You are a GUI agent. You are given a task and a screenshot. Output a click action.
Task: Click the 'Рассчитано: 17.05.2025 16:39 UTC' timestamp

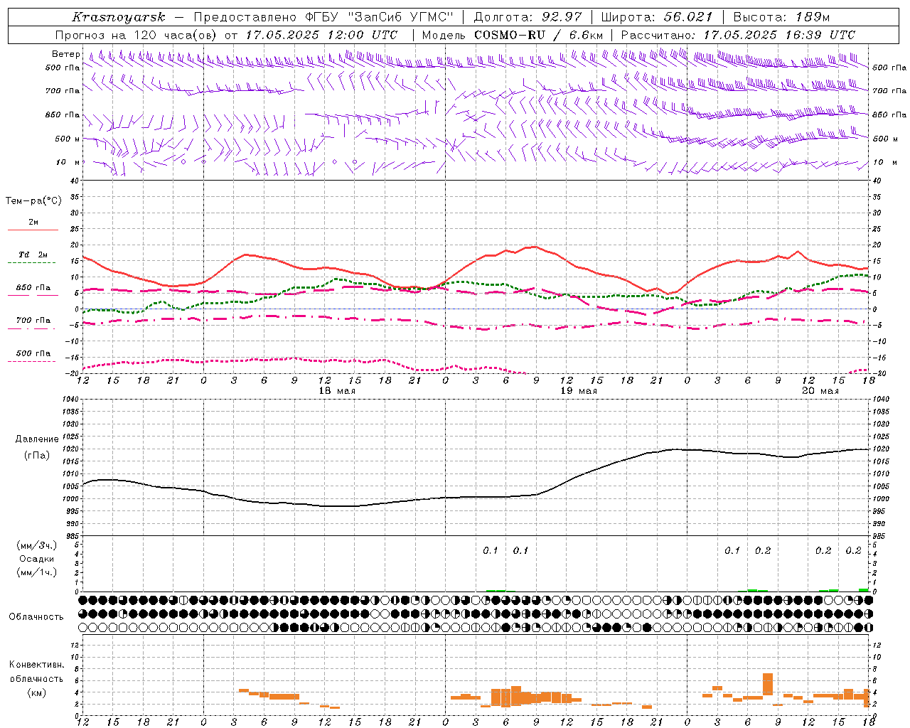click(x=738, y=35)
